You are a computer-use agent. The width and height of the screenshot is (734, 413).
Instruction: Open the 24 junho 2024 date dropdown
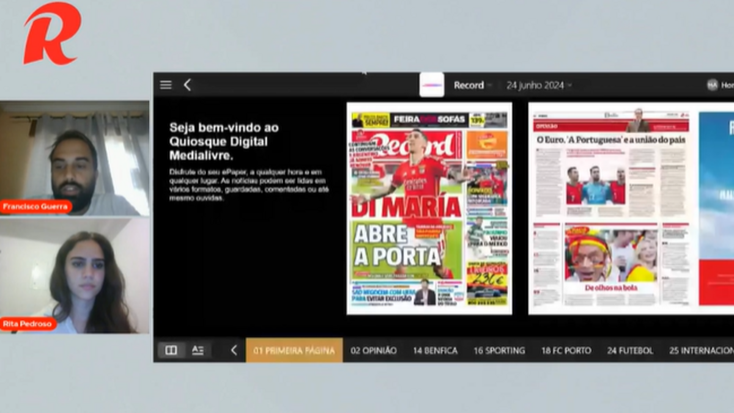pos(539,86)
